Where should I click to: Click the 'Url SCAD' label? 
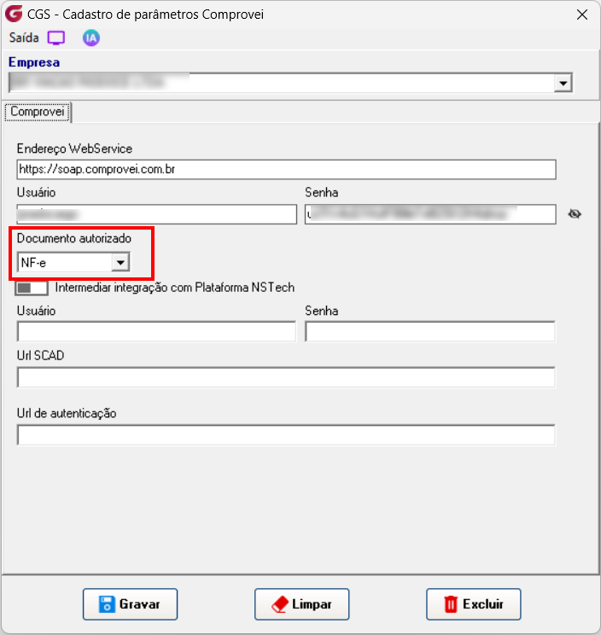click(x=40, y=356)
